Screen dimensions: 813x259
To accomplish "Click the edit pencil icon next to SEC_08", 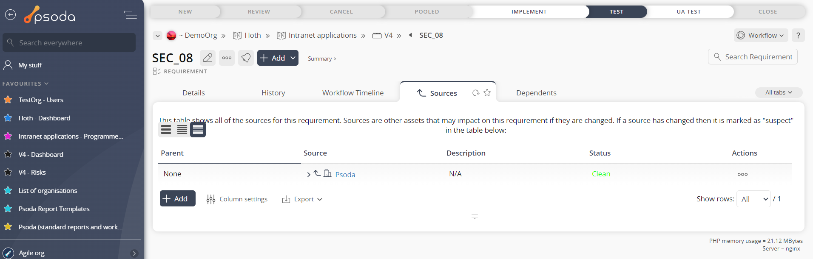I will coord(208,58).
